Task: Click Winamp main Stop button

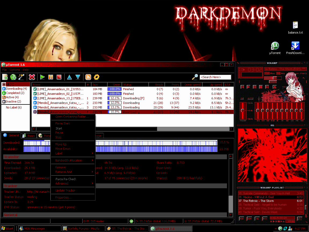Action: click(261, 87)
